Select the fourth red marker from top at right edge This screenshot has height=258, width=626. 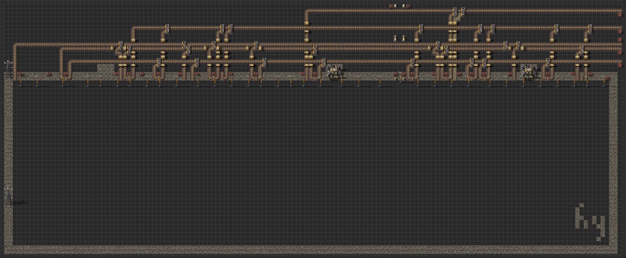(x=620, y=52)
